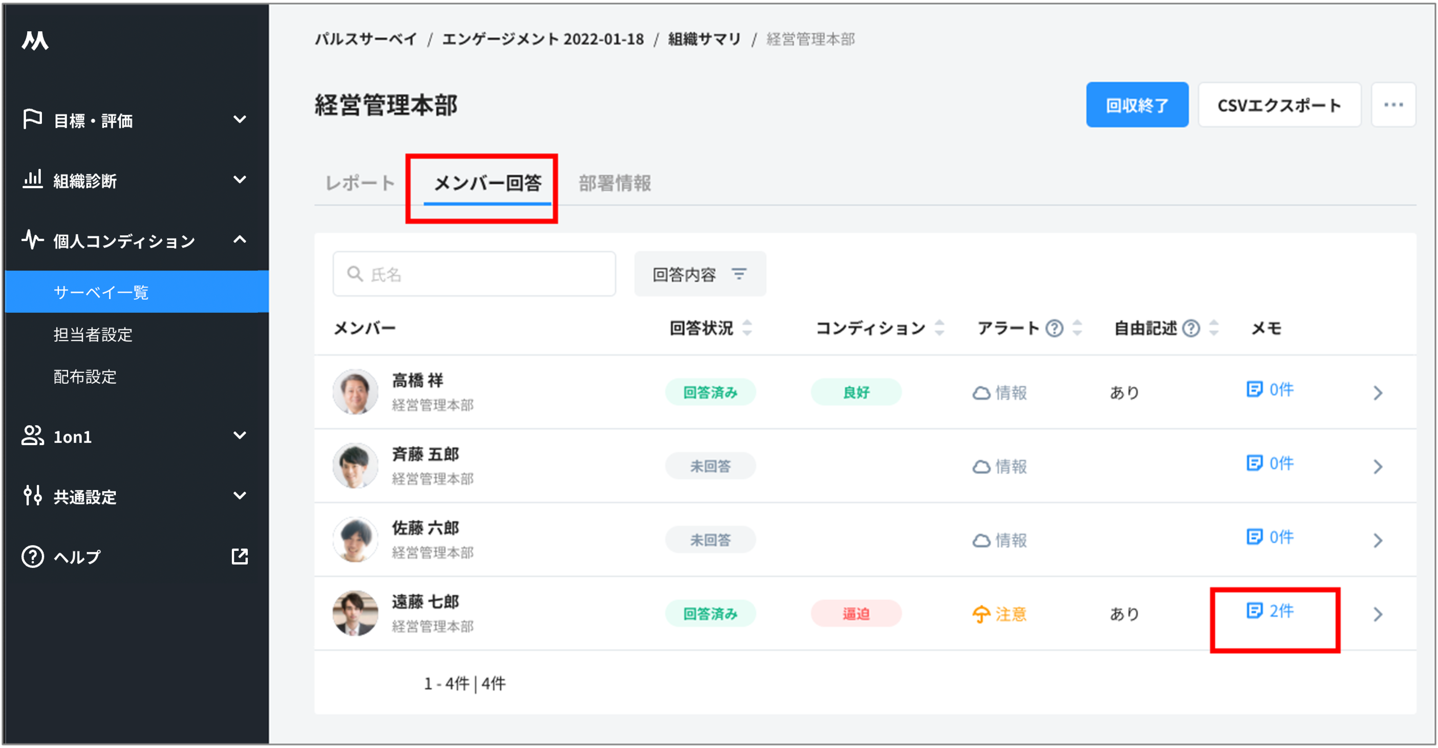Viewport: 1438px width, 748px height.
Task: Open the help external link icon
Action: (x=240, y=556)
